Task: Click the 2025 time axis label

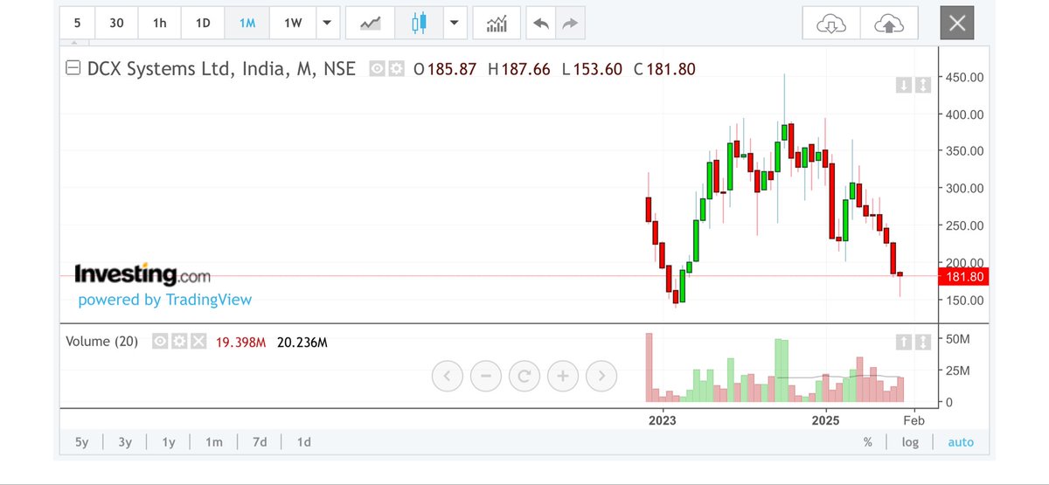Action: pos(825,420)
